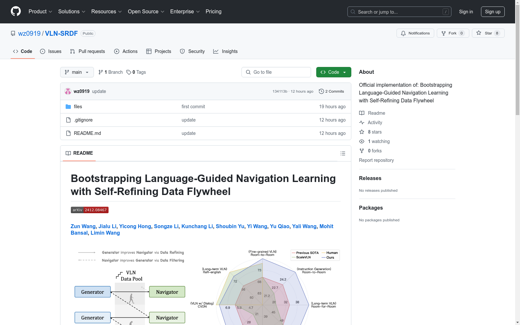Click the Yu Qiao author link
The image size is (520, 325).
[x=279, y=226]
